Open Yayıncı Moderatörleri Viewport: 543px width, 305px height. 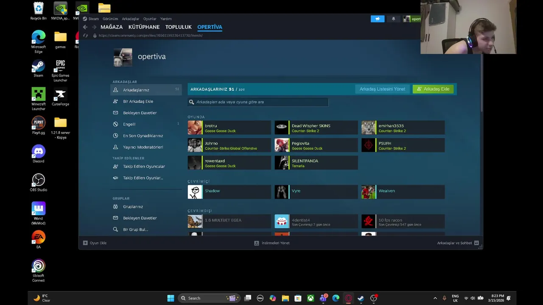pos(146,147)
